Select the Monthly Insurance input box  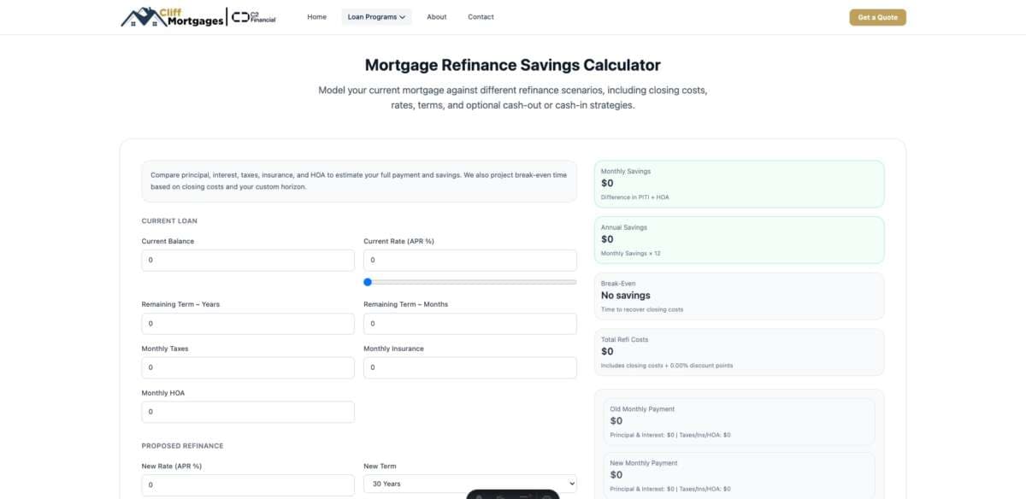coord(469,367)
